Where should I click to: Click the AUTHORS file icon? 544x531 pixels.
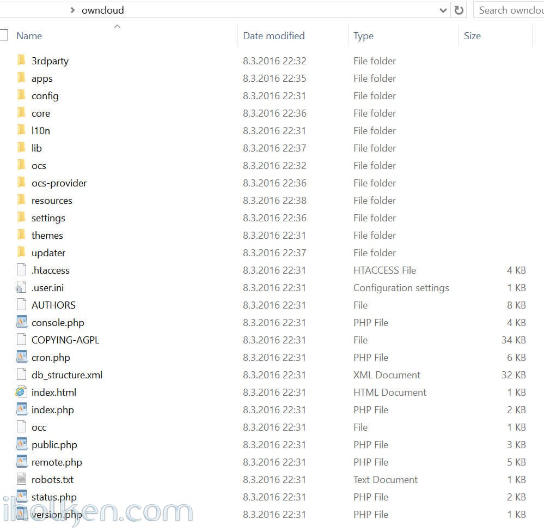click(22, 305)
